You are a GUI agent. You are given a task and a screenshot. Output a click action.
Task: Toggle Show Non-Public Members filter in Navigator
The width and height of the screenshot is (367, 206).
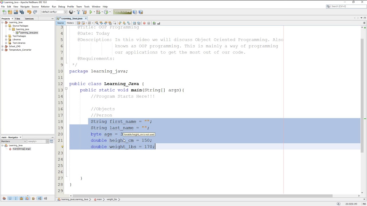pos(21,198)
